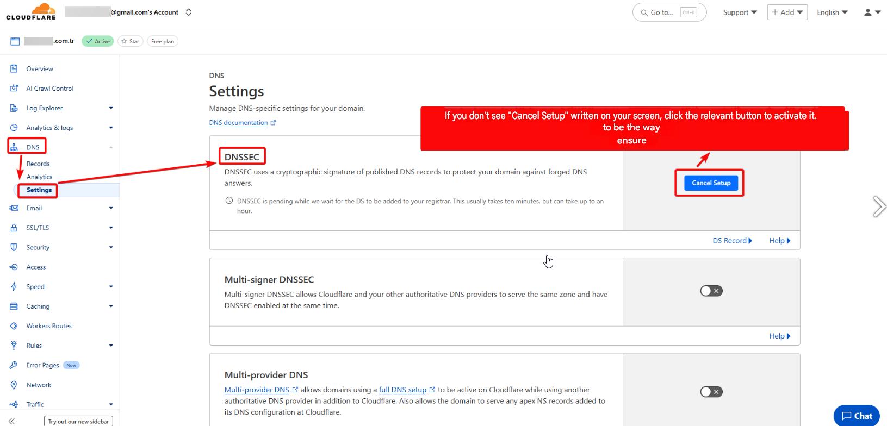The width and height of the screenshot is (887, 426).
Task: Open the English language dropdown
Action: point(832,12)
